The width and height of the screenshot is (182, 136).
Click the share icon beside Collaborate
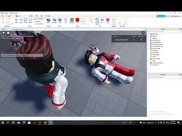tap(168, 16)
